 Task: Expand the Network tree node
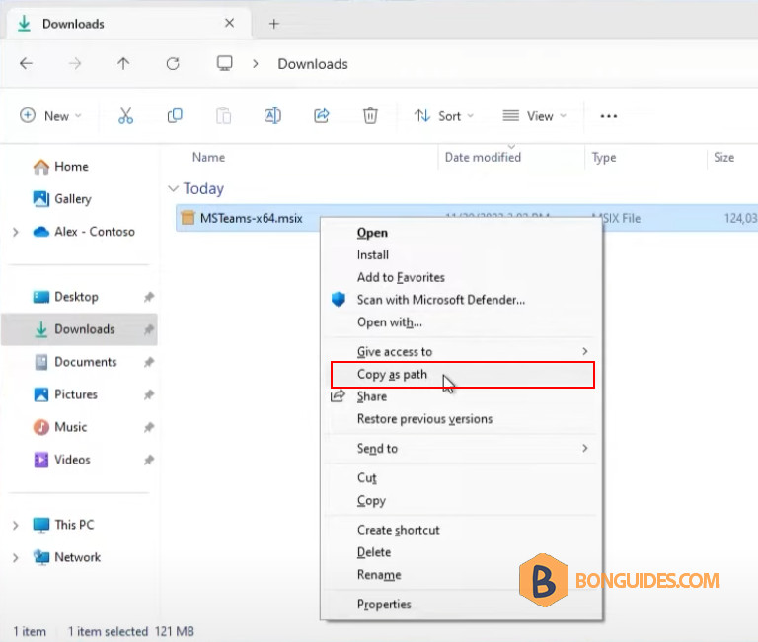[x=16, y=558]
